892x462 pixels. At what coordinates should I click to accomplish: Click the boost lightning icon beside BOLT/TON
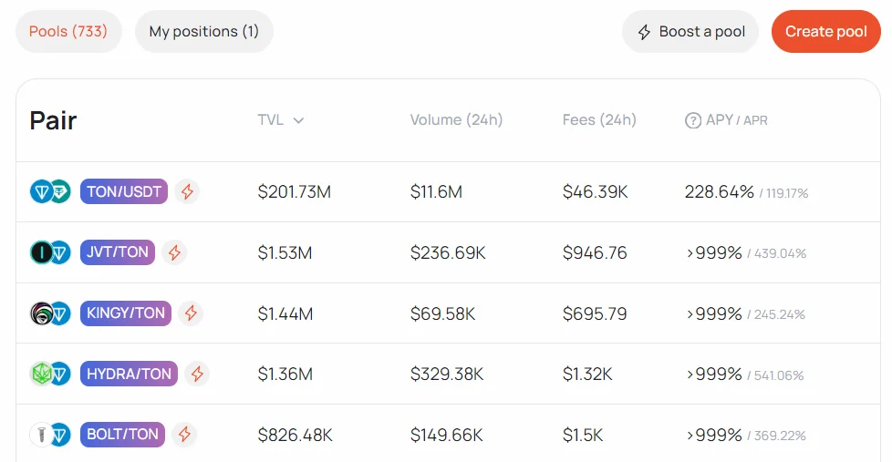tap(184, 435)
